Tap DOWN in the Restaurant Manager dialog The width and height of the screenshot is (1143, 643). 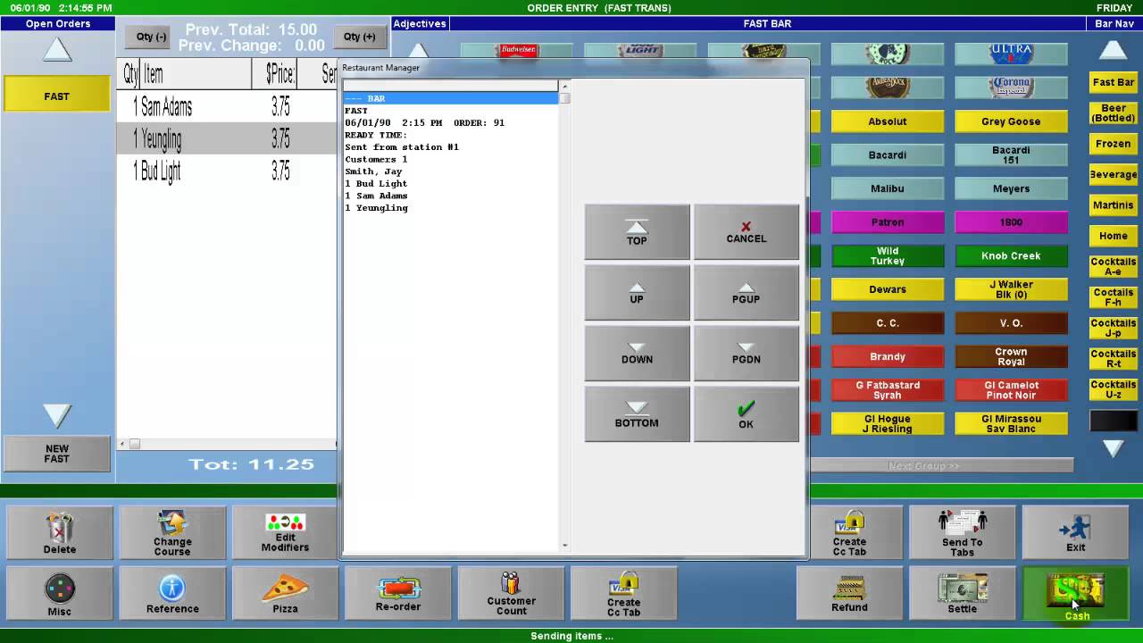637,353
